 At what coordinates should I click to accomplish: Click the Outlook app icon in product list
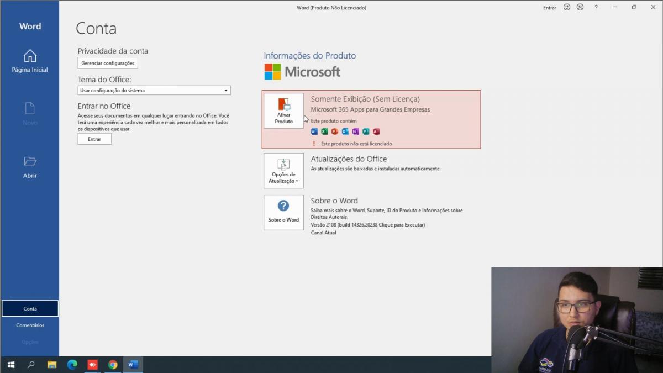click(x=345, y=132)
